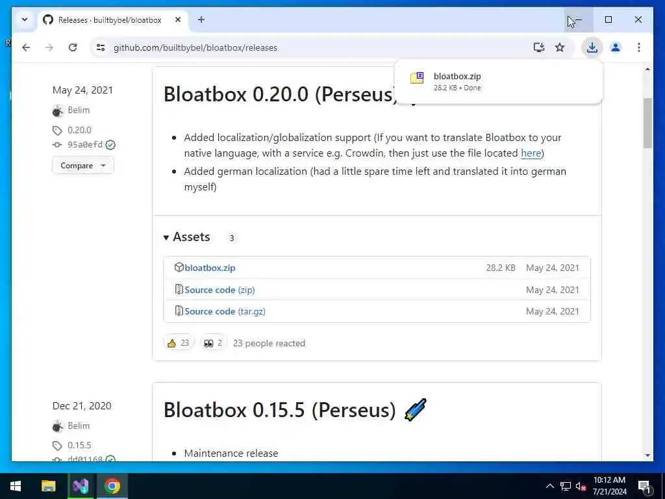Viewport: 665px width, 499px height.
Task: Click the 'Dec 21, 2020' release date heading
Action: [82, 406]
